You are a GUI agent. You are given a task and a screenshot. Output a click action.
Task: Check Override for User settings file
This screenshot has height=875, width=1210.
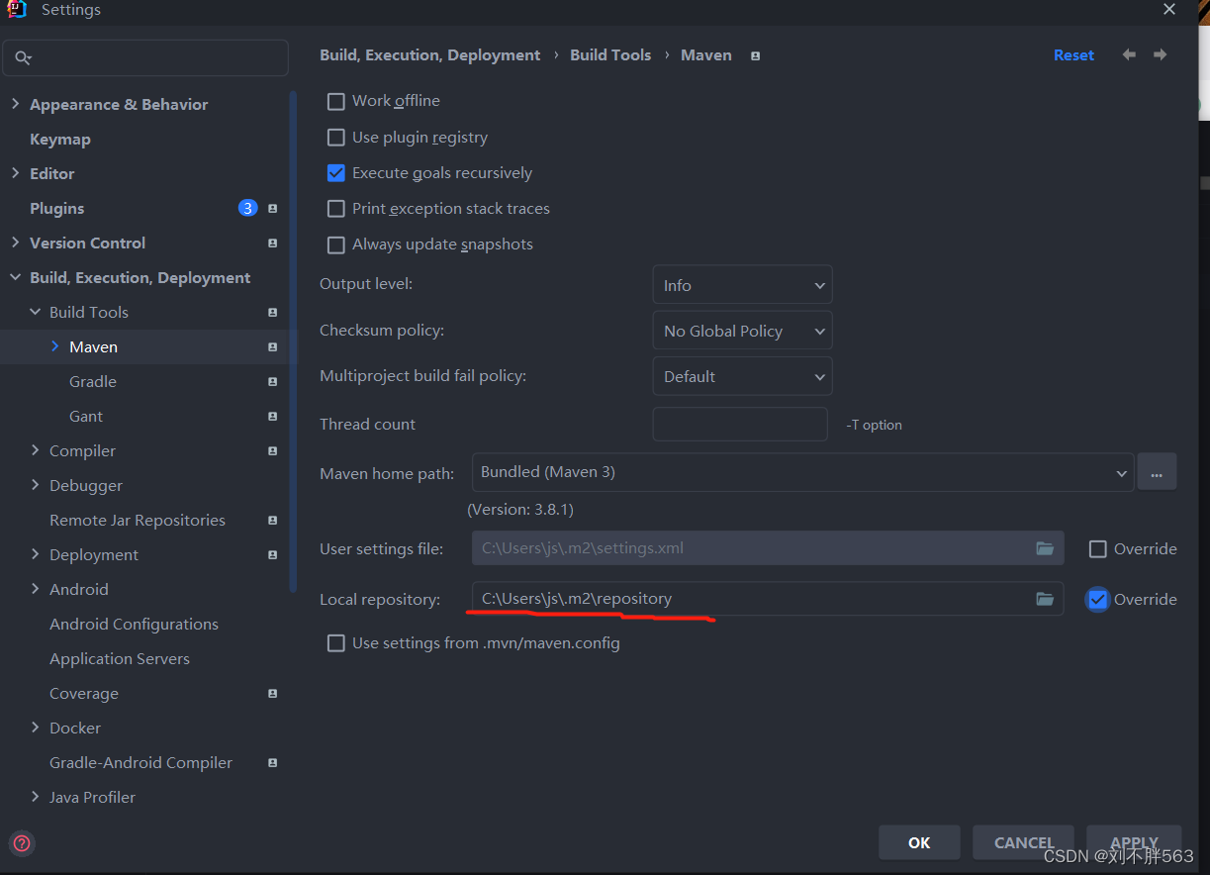pos(1097,548)
